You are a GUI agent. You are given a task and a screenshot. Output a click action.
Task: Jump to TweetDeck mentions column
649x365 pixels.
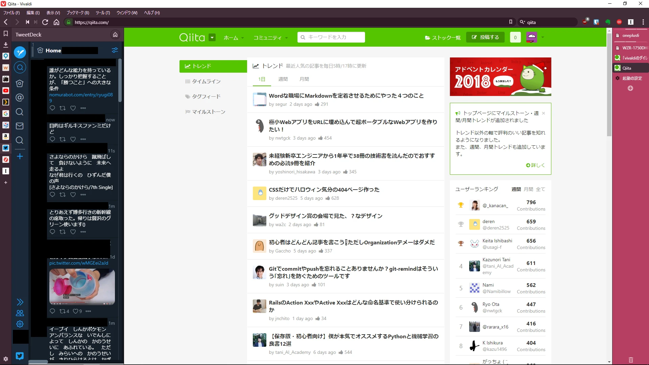coord(20,98)
